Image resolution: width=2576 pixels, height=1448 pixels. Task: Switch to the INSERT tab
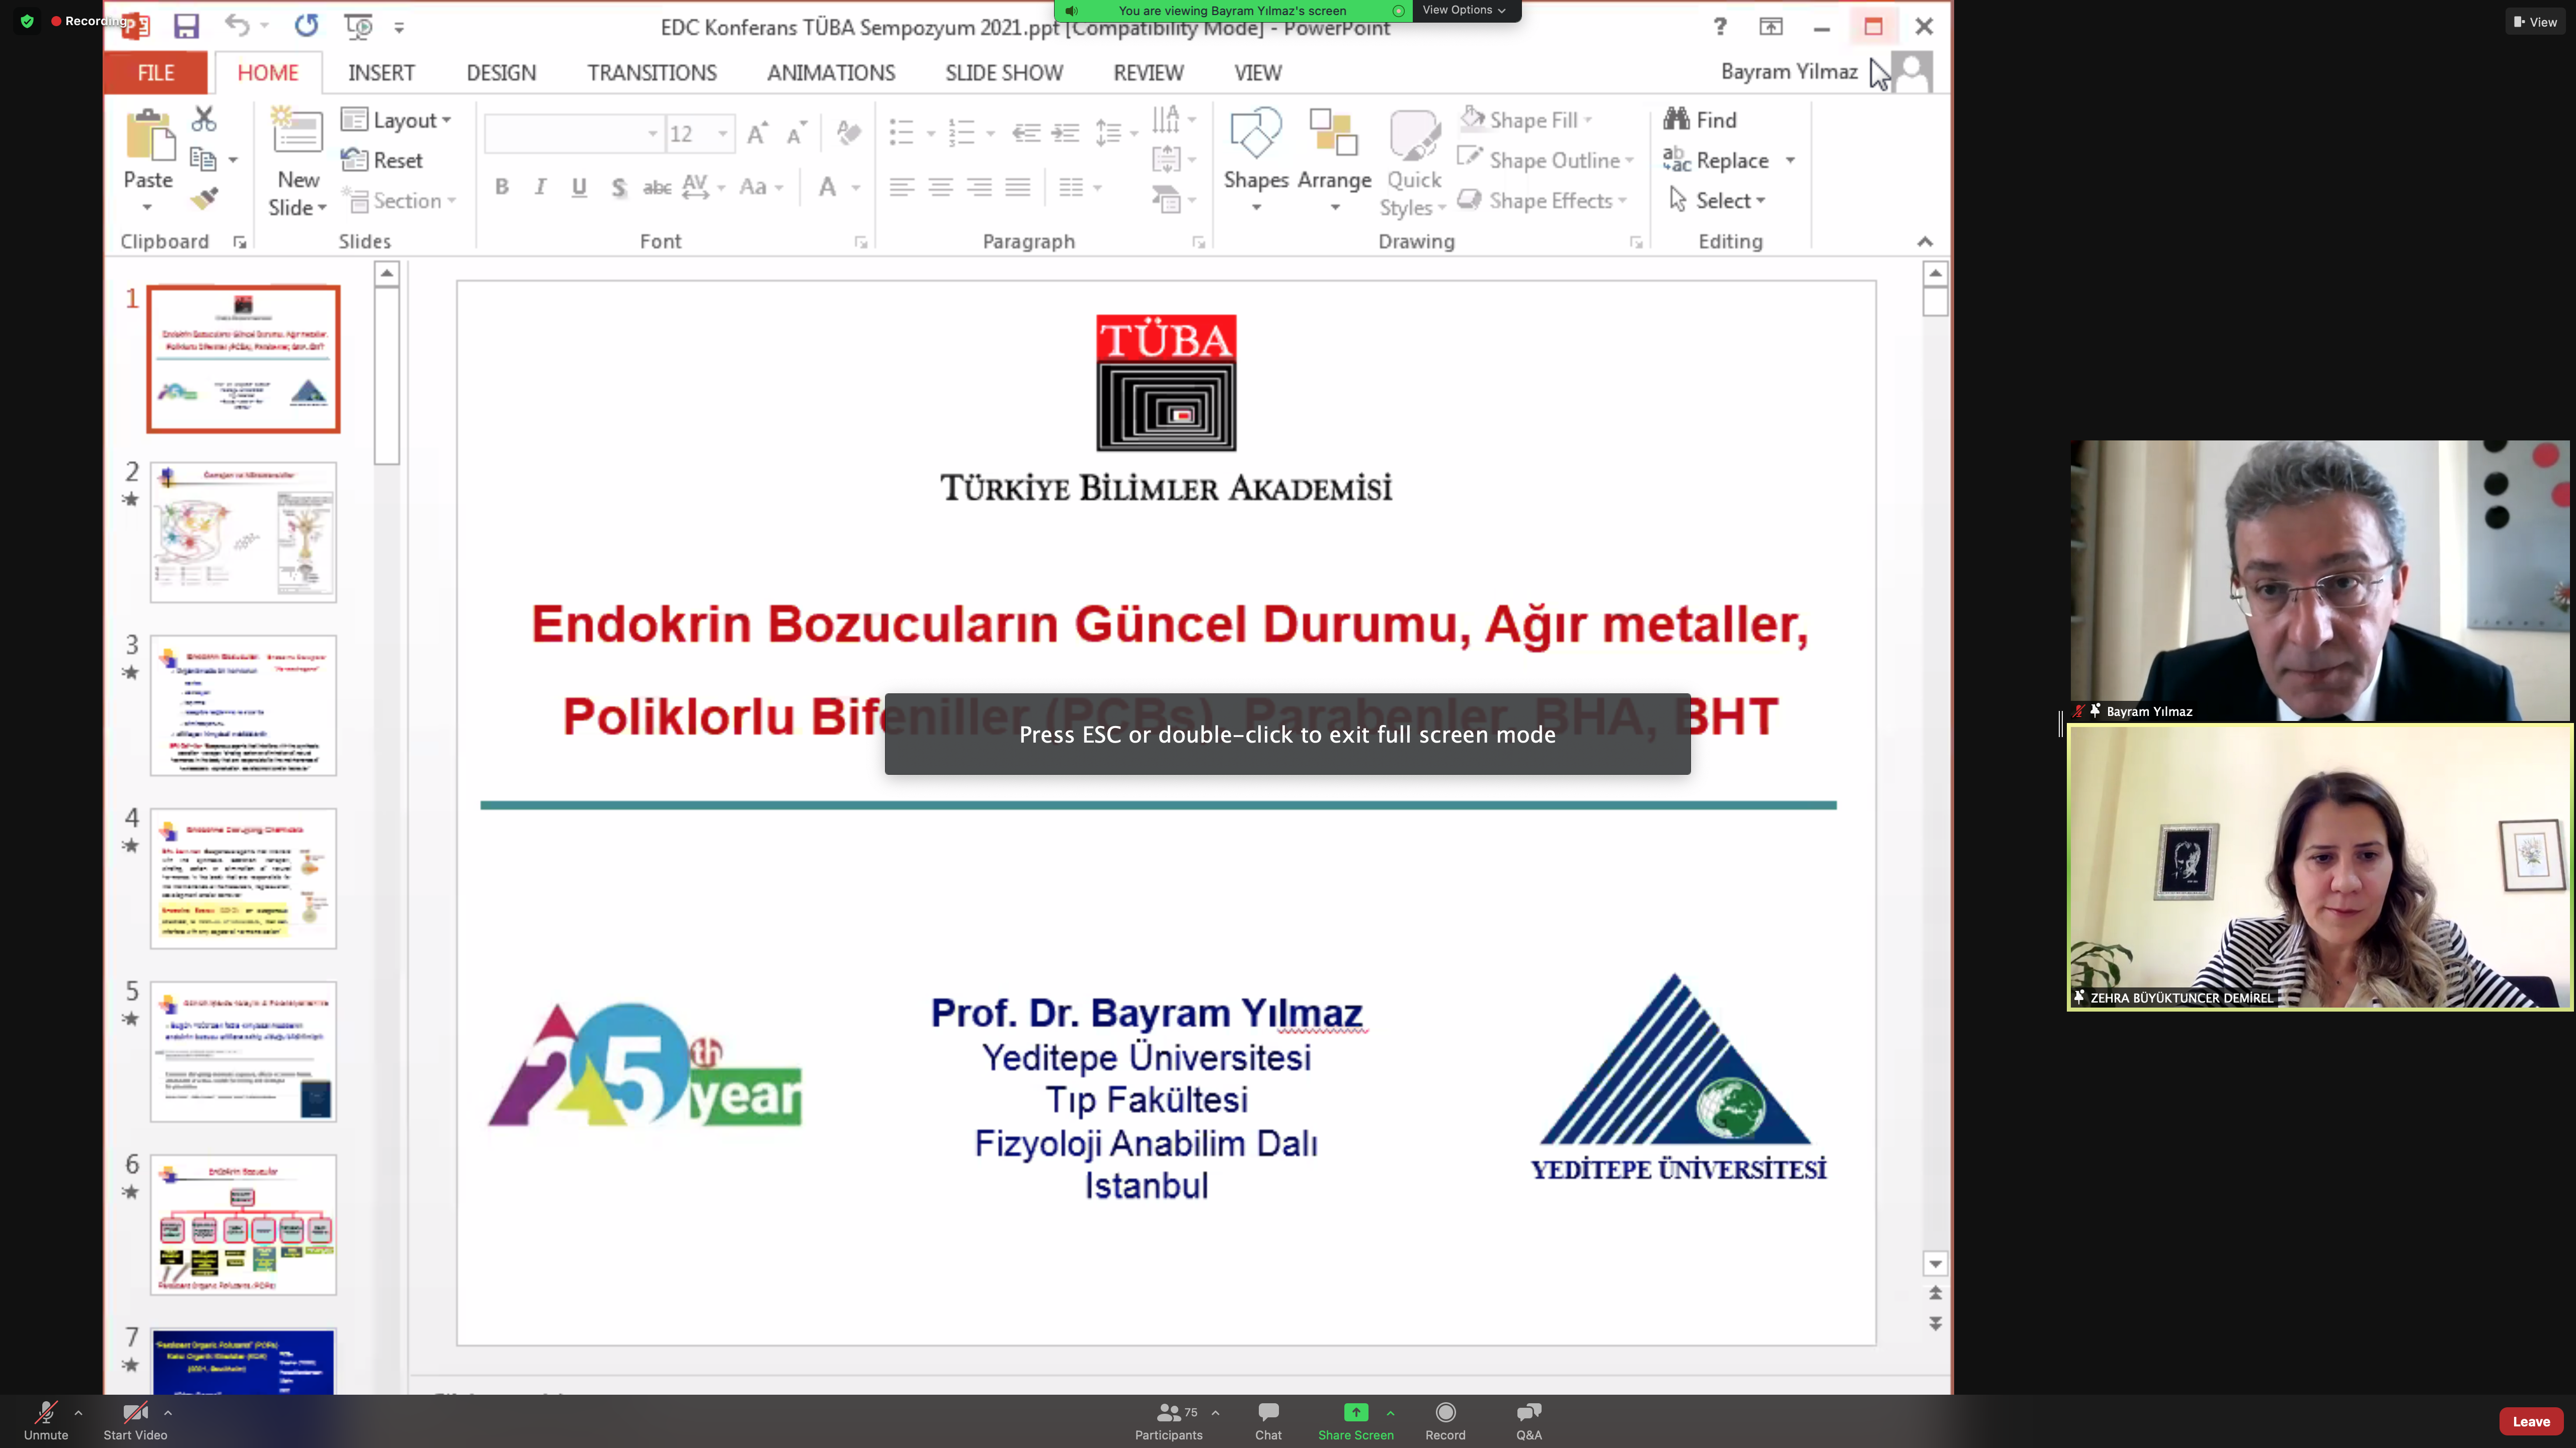[x=381, y=72]
